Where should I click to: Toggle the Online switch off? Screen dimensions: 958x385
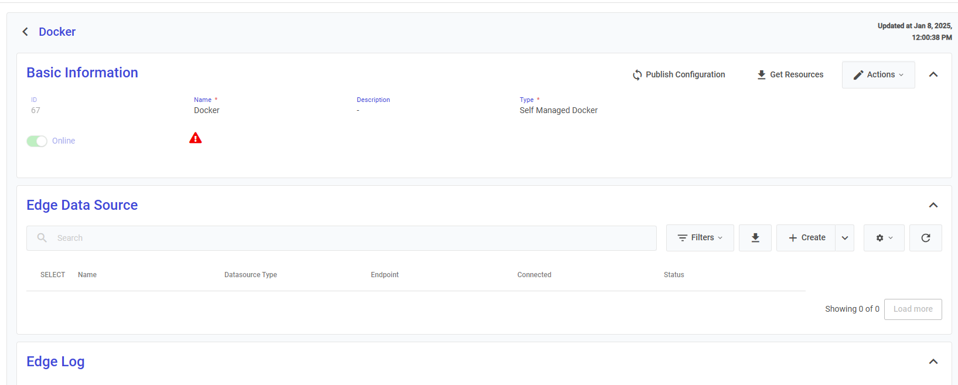[37, 141]
